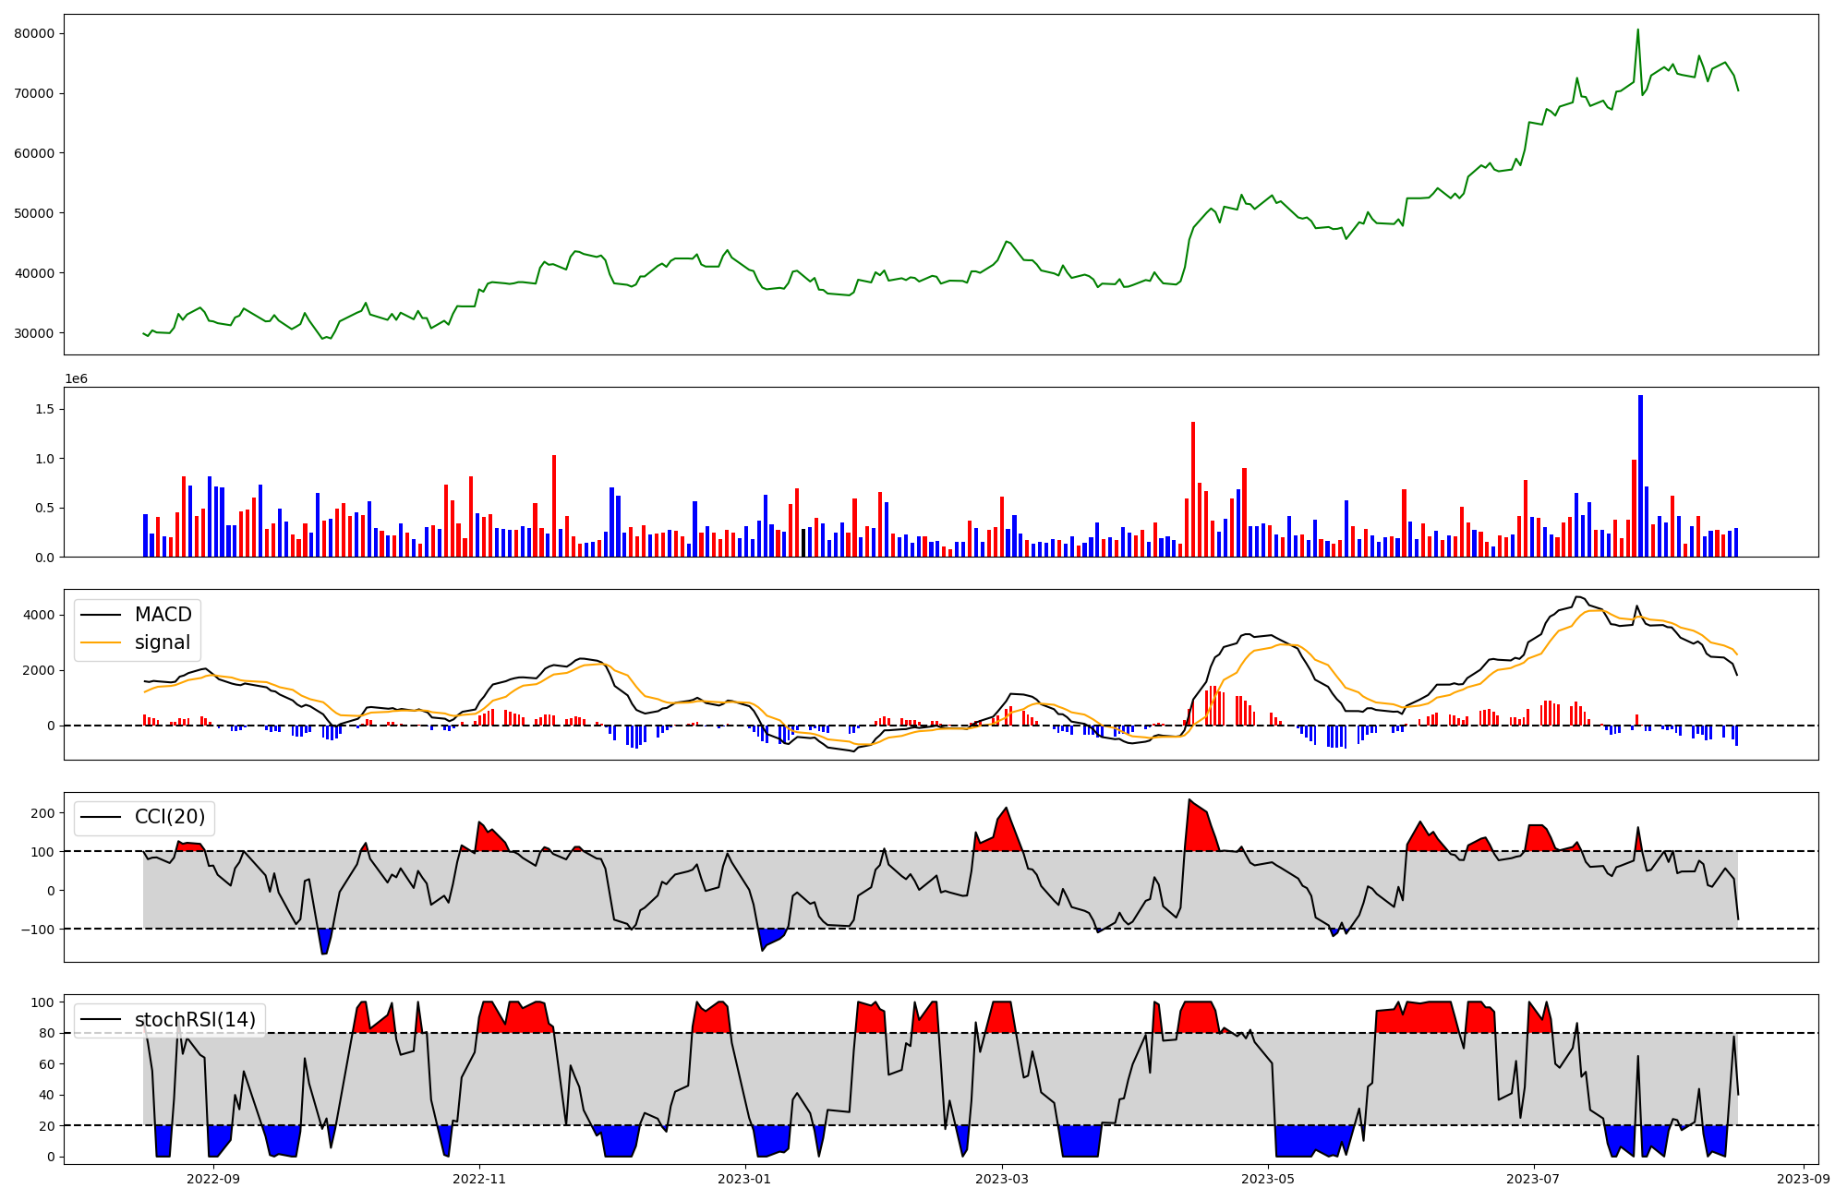Click the tallest blue volume bar
The width and height of the screenshot is (1847, 1200).
point(1640,475)
